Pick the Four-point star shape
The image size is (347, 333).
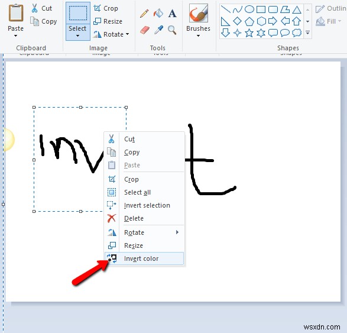[238, 33]
